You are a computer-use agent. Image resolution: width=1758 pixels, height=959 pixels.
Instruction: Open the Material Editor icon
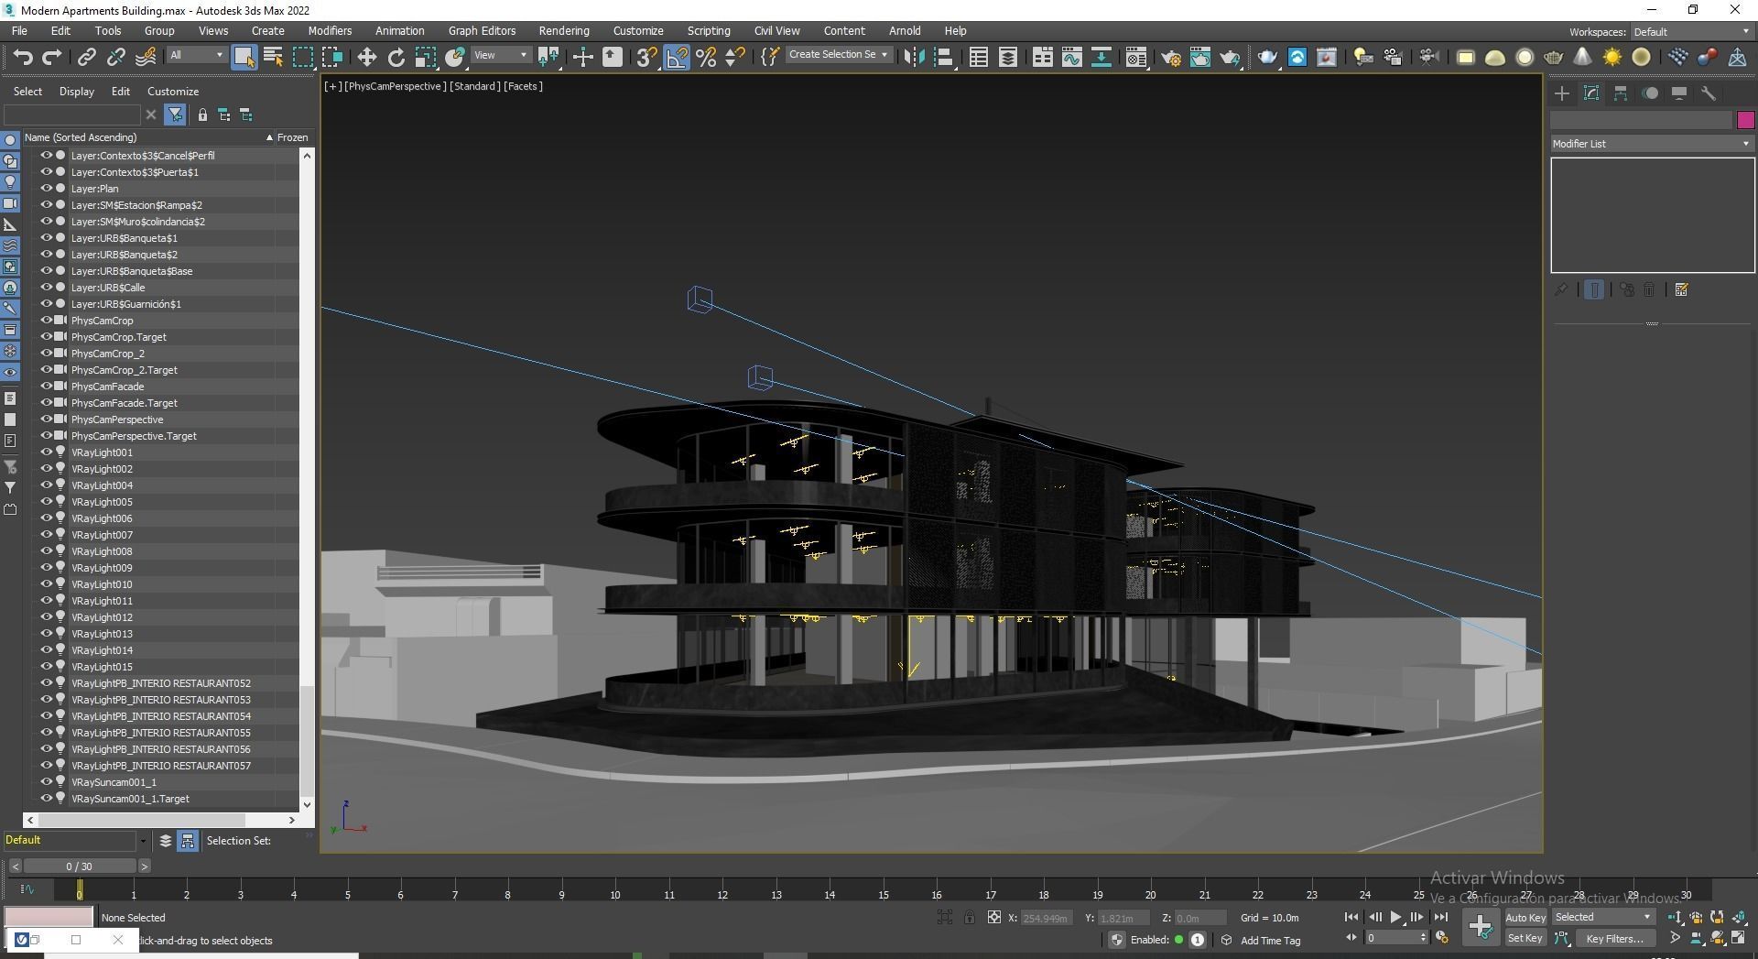1136,57
